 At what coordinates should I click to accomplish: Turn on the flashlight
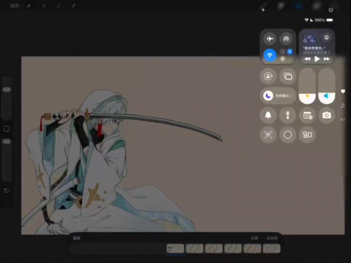click(288, 115)
